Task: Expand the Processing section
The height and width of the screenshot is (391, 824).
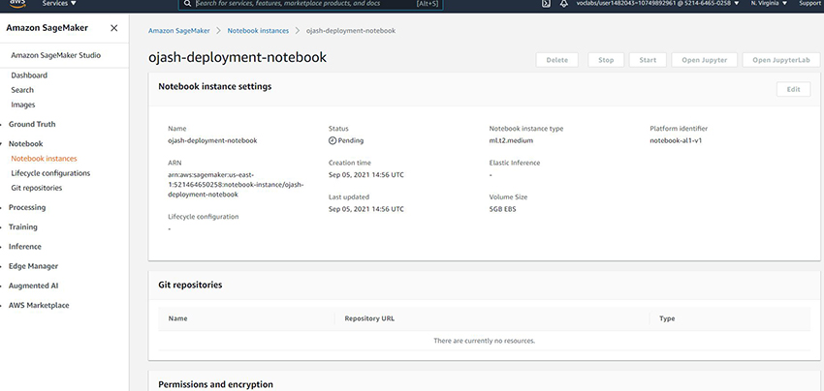Action: [27, 207]
